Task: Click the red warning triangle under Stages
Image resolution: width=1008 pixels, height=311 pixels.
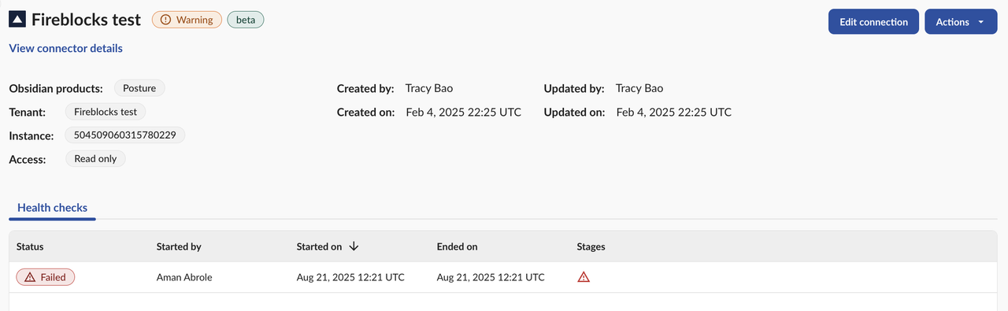Action: coord(584,277)
